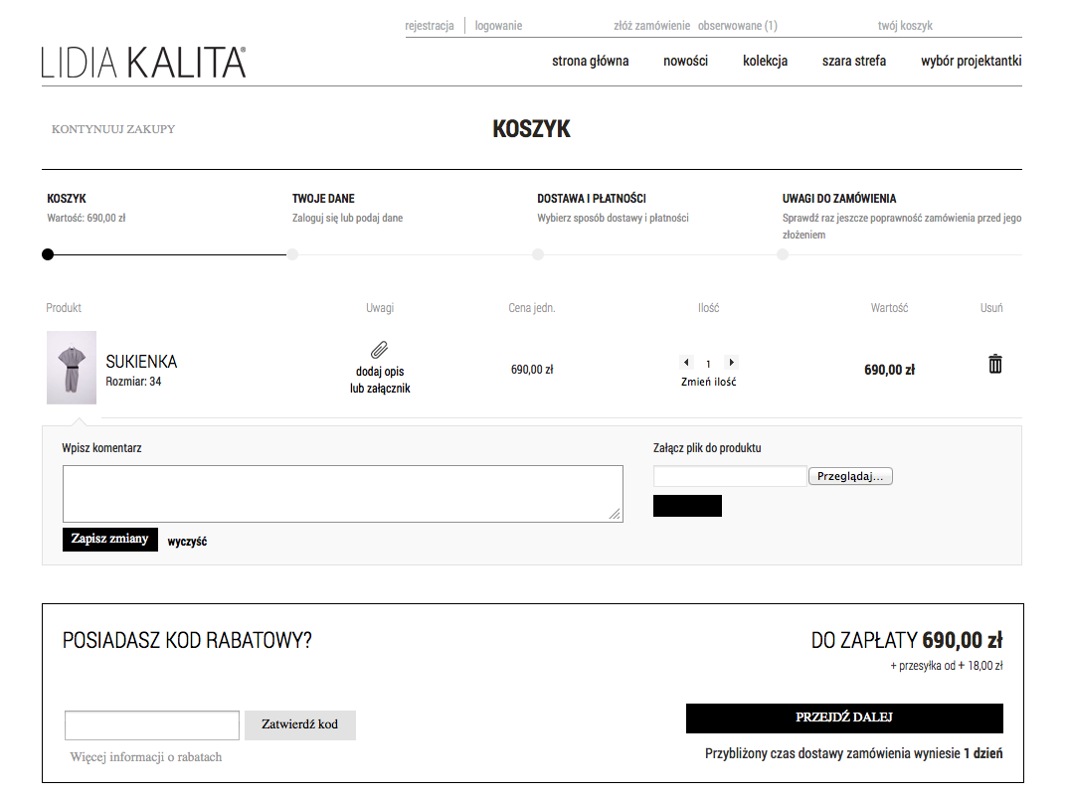Focus the file path field for attachment
Viewport: 1067px width, 797px height.
coord(730,476)
